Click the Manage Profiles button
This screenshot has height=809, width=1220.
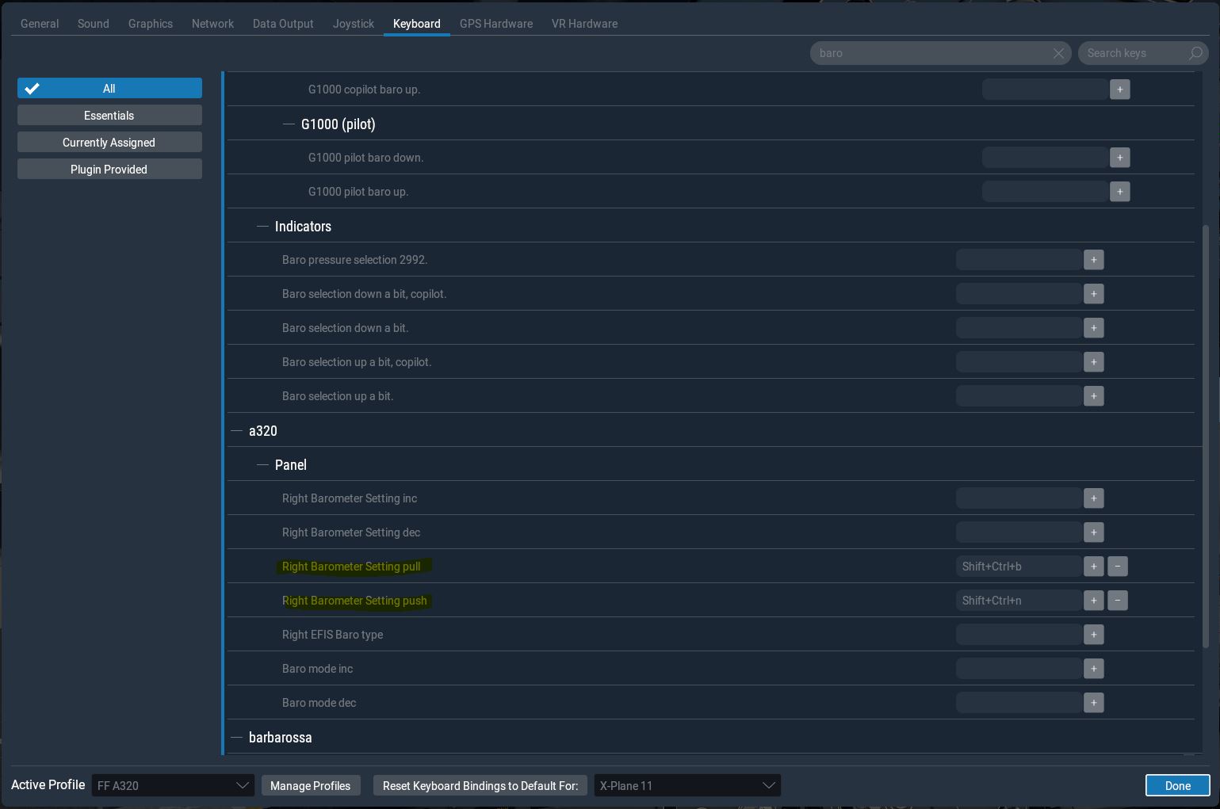310,785
